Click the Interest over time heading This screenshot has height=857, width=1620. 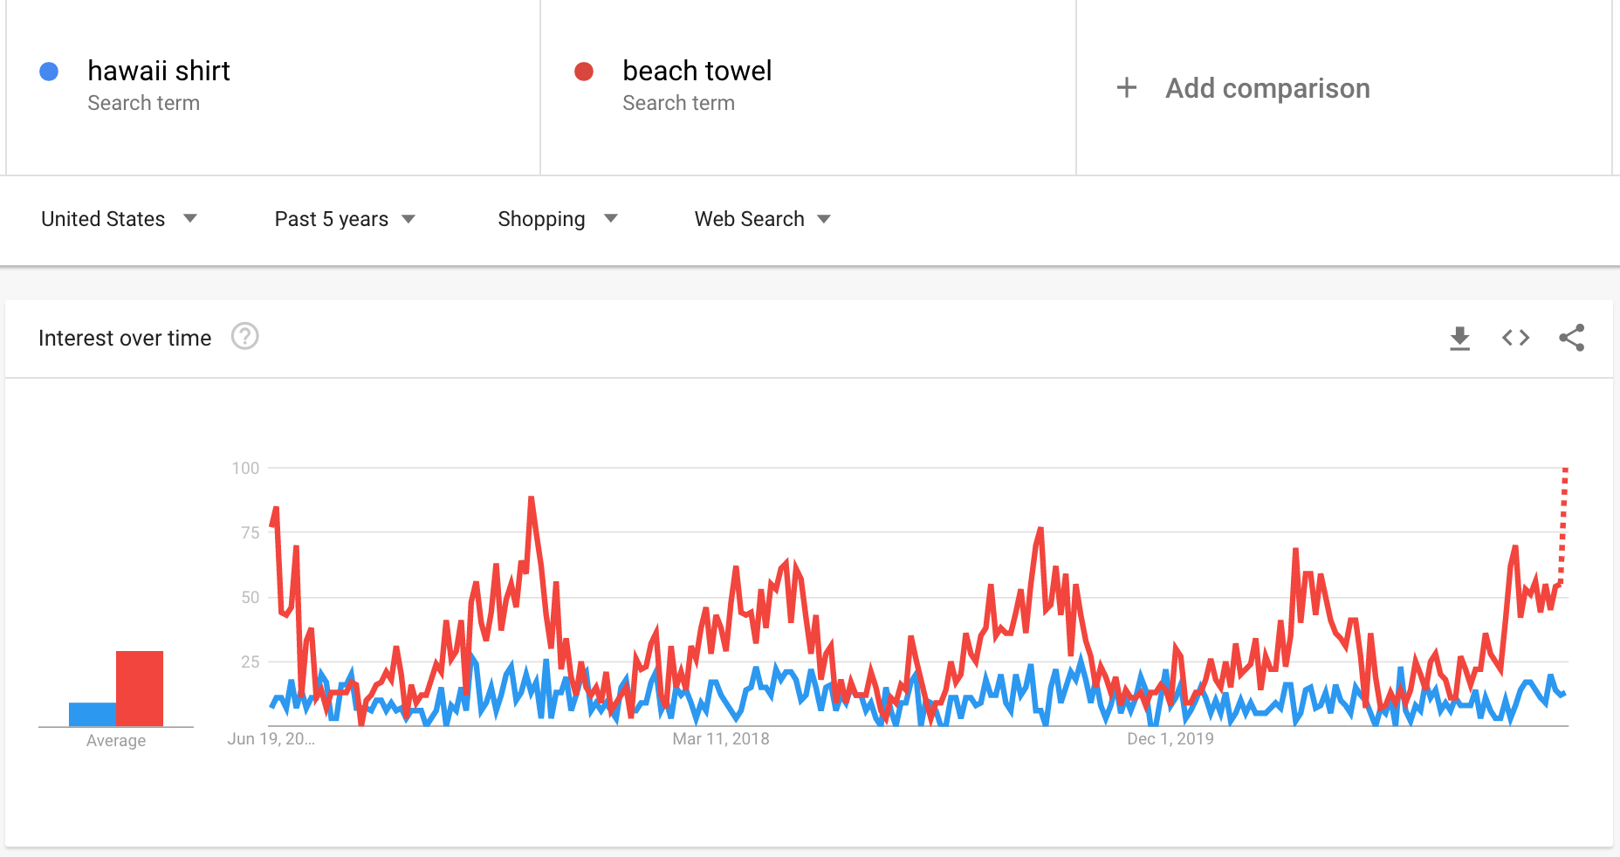[125, 338]
